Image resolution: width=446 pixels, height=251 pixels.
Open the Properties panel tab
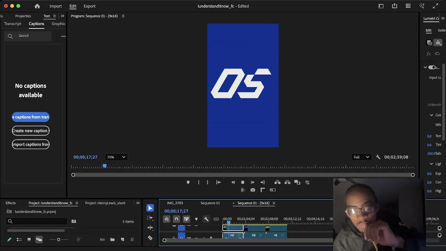(x=23, y=16)
